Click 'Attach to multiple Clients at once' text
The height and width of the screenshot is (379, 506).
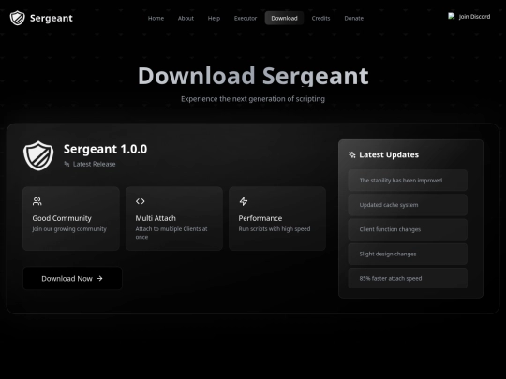[171, 233]
